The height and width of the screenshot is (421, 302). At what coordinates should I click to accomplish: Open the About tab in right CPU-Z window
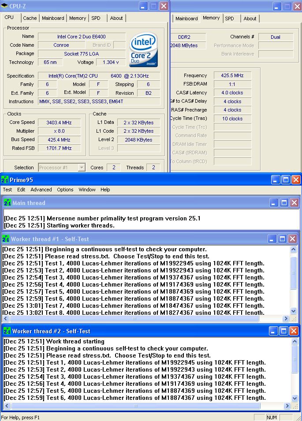click(250, 19)
